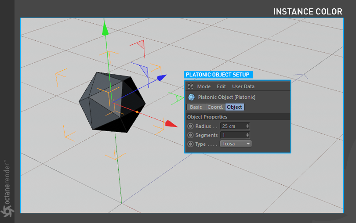Click the red X-axis arrow handle
356x223 pixels.
point(171,124)
